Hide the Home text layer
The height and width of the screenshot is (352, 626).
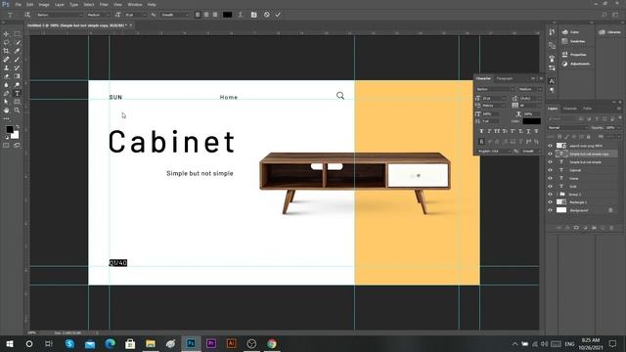(x=550, y=178)
